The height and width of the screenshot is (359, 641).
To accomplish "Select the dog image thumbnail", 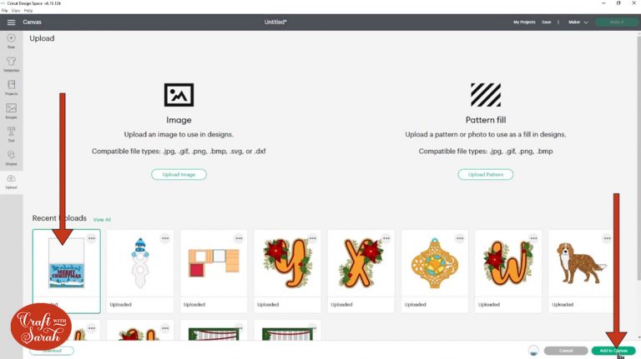I will coord(582,263).
